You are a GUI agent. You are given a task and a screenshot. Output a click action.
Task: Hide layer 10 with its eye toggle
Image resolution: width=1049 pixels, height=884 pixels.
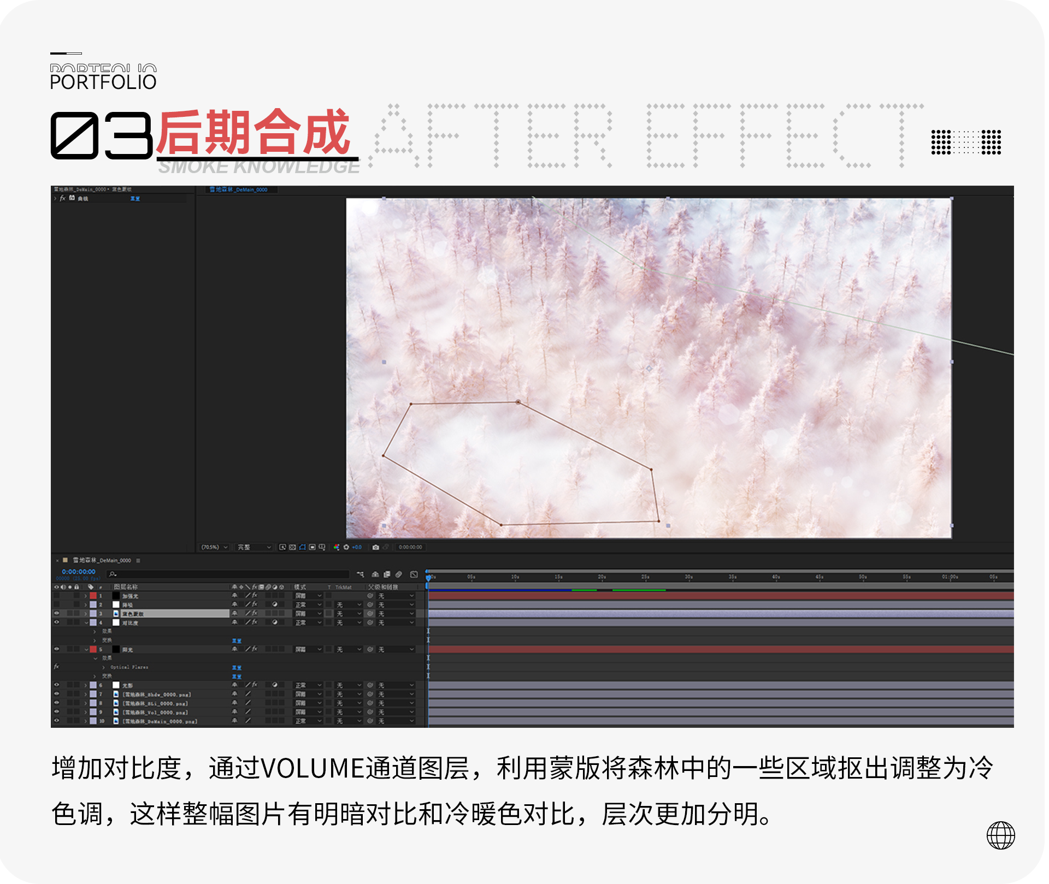click(x=56, y=721)
